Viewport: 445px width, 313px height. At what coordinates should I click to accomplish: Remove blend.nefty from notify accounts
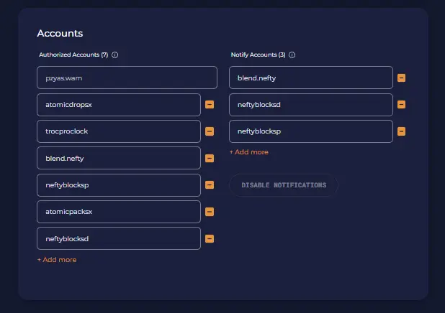click(401, 78)
